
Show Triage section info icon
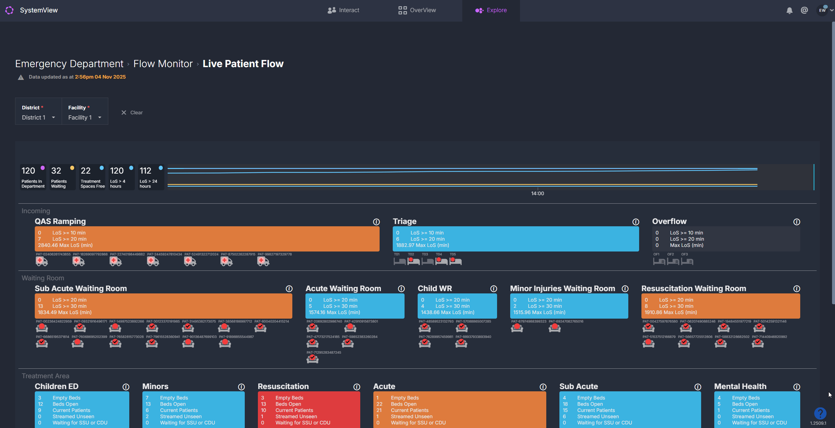636,222
